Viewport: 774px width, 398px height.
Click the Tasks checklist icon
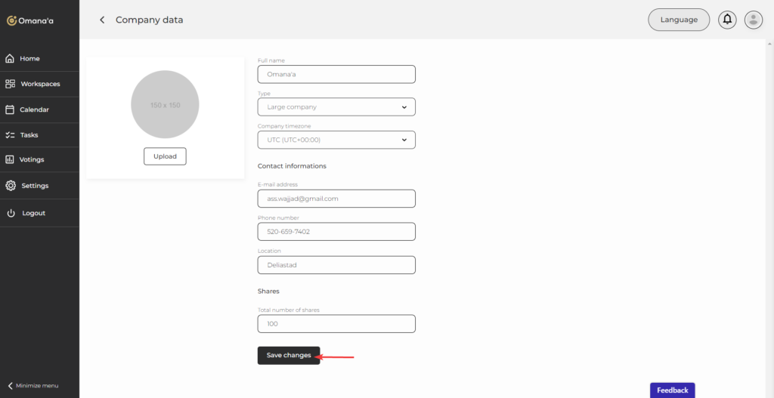(10, 135)
